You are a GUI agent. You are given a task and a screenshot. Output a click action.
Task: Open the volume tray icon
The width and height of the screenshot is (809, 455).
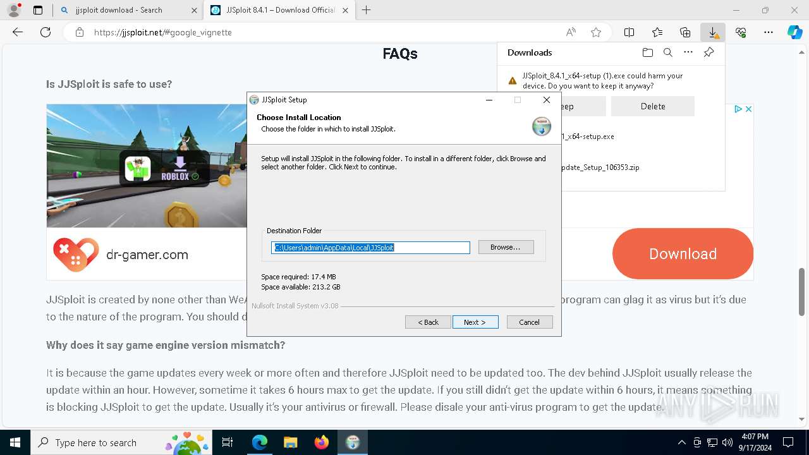727,442
